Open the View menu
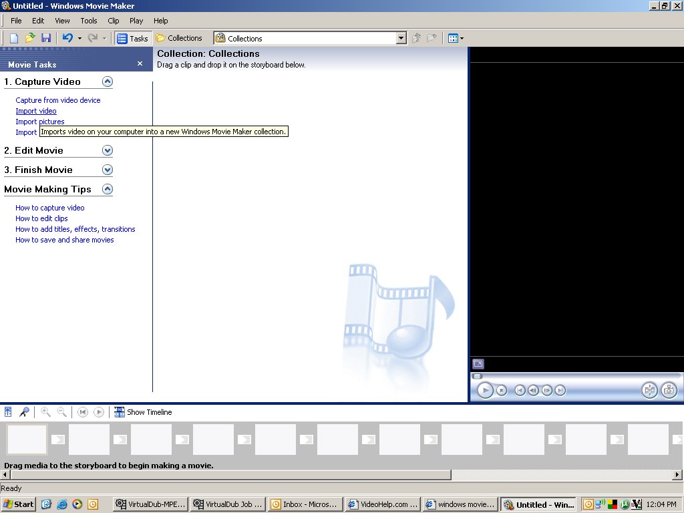 pyautogui.click(x=62, y=21)
